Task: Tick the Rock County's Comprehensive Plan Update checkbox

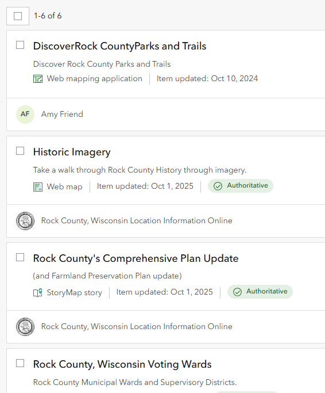Action: [x=20, y=257]
